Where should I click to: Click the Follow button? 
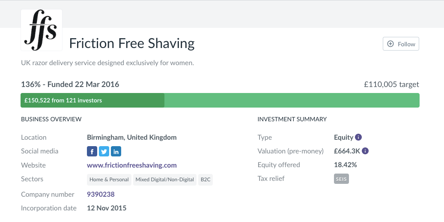pyautogui.click(x=401, y=44)
